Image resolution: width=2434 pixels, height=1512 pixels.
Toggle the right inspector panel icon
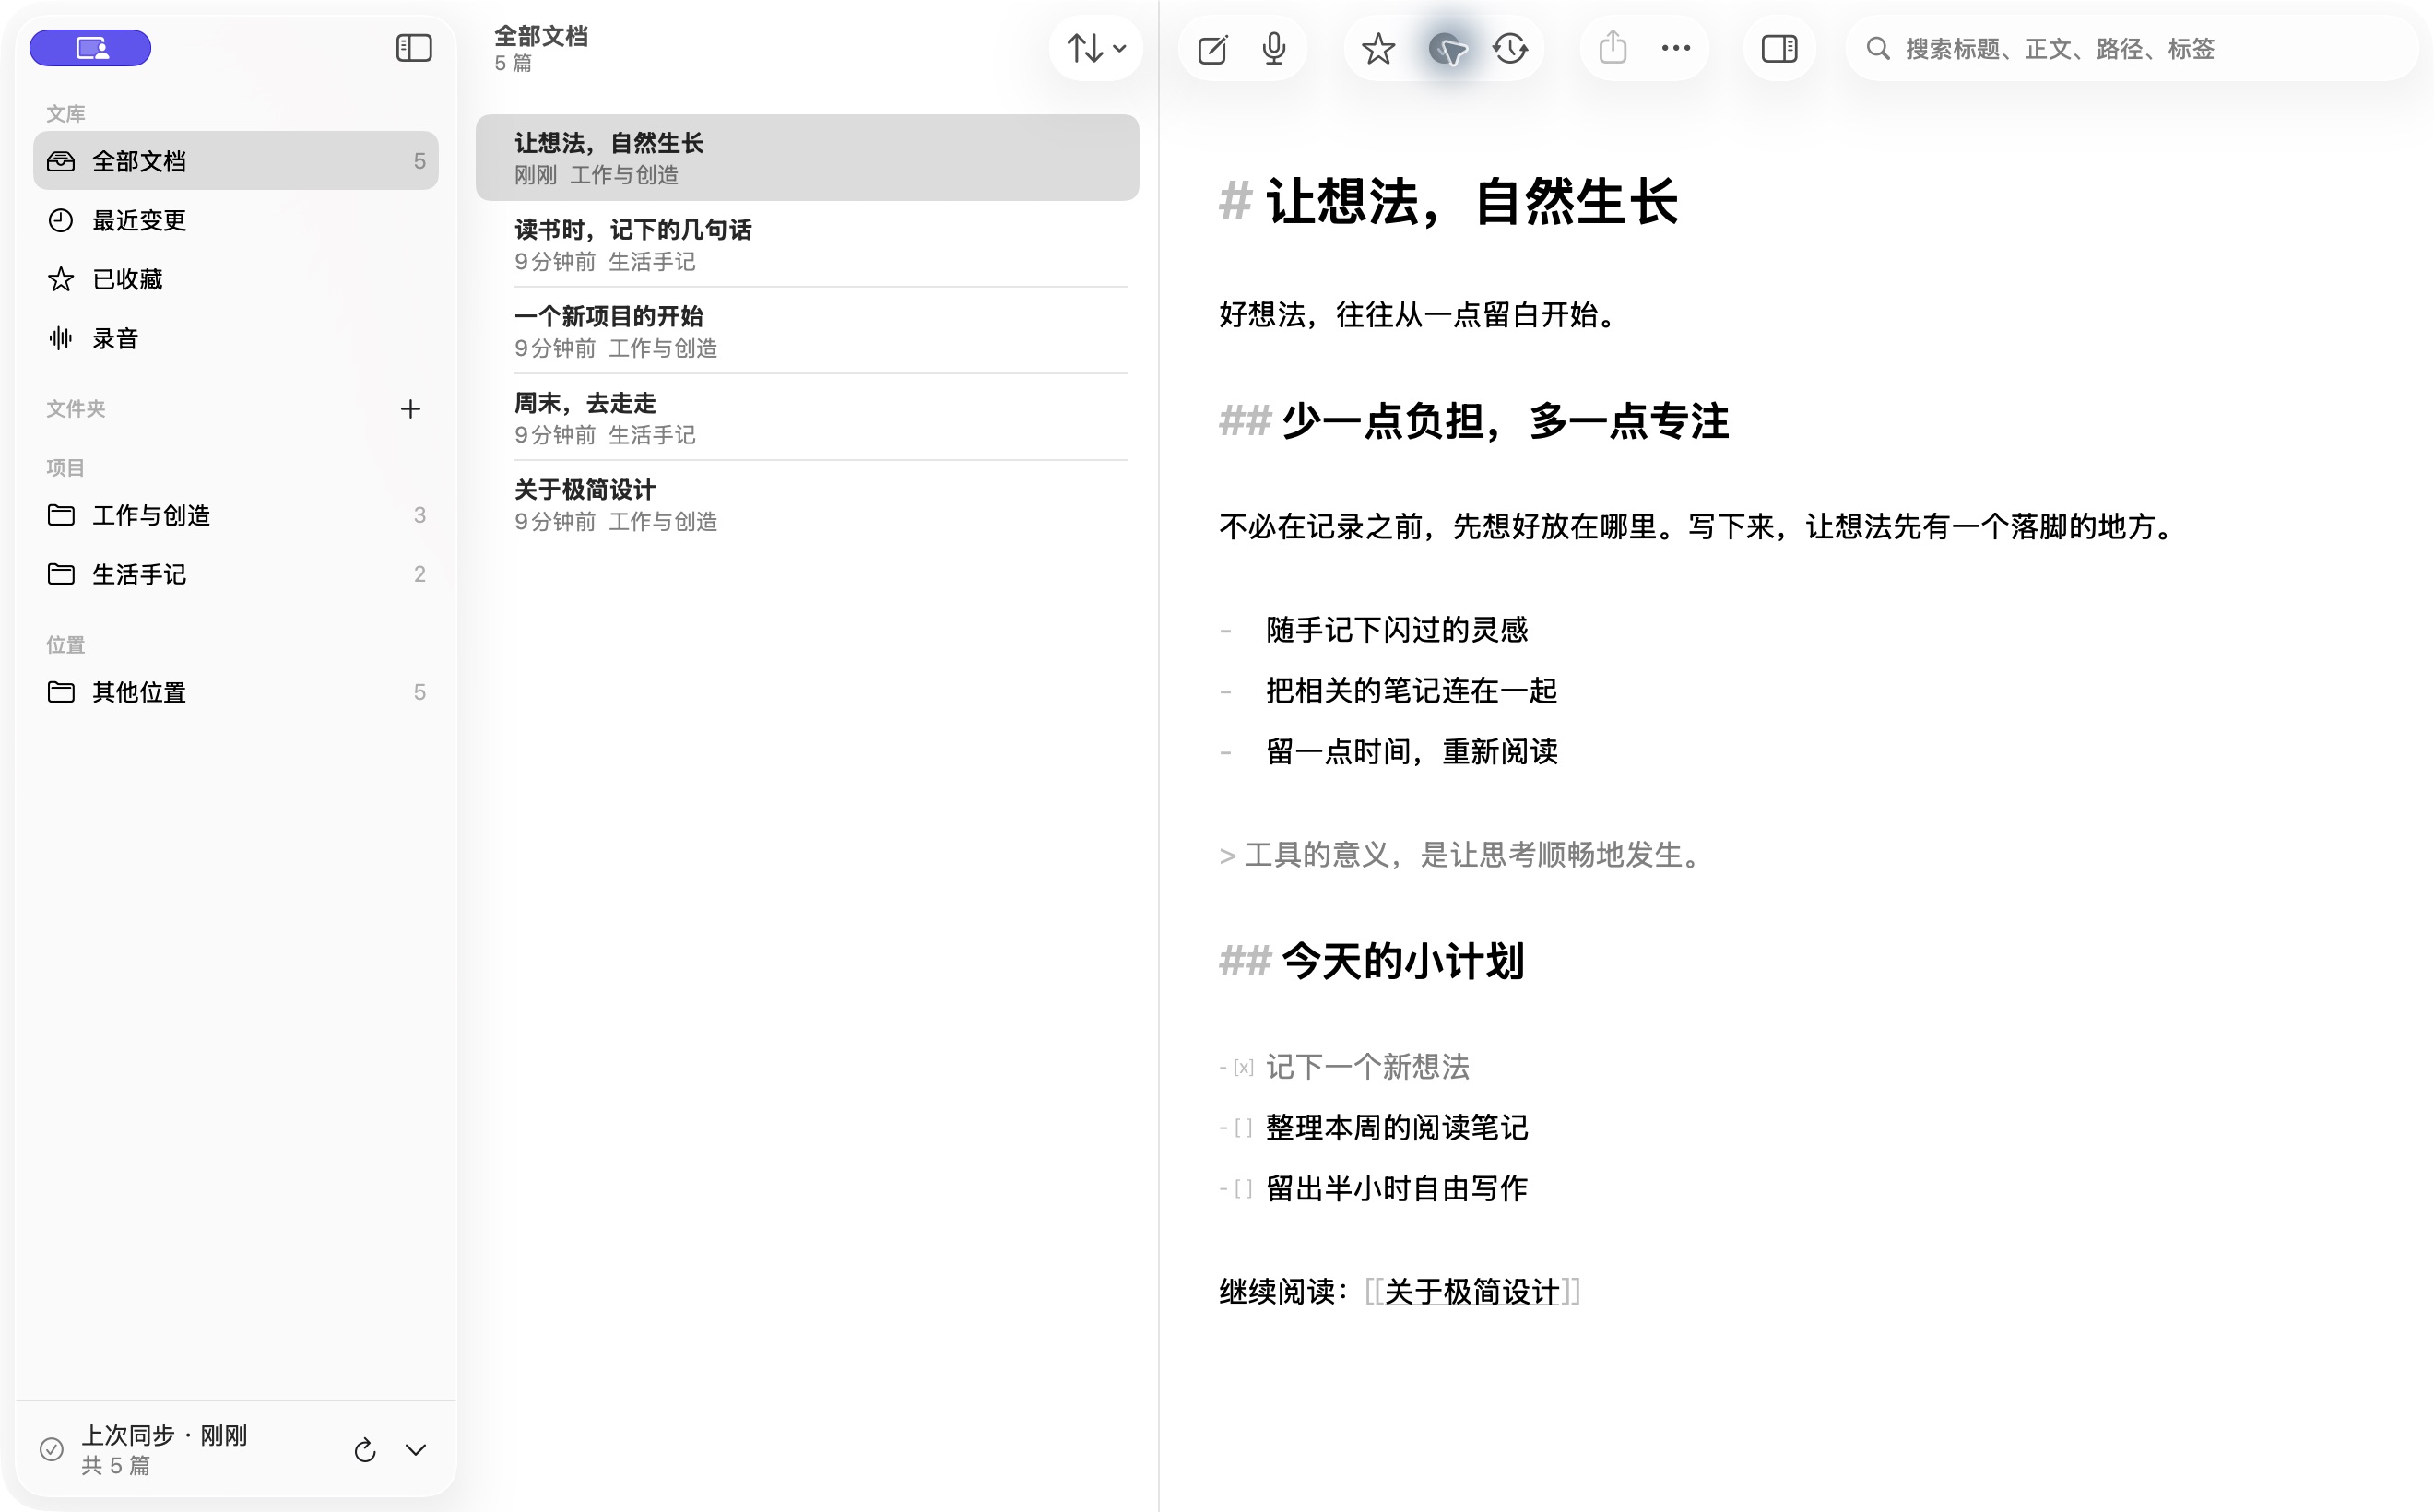[1779, 48]
